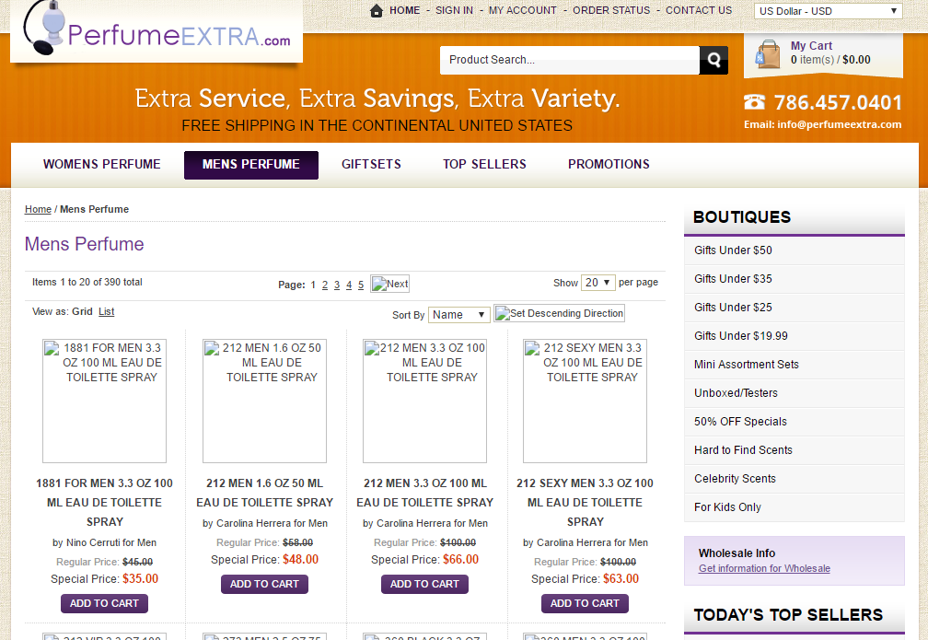Open Mini Assortment Sets boutique
Screen dimensions: 928x640
coord(795,364)
